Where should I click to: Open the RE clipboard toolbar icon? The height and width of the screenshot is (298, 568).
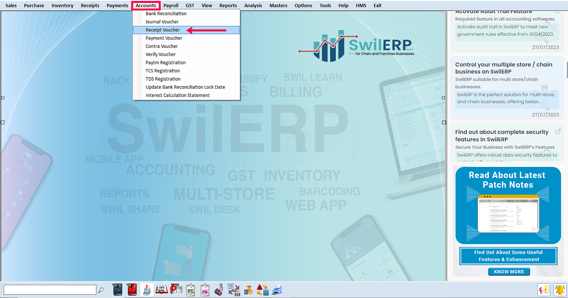pyautogui.click(x=190, y=290)
